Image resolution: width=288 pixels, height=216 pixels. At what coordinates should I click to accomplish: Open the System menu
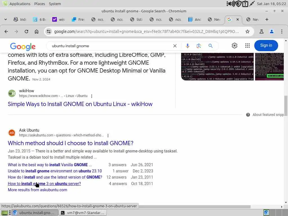coord(55,4)
